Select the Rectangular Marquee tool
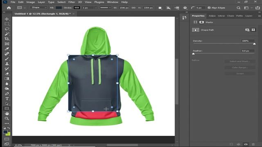Screen dimensions: 262x147 click(x=7, y=24)
